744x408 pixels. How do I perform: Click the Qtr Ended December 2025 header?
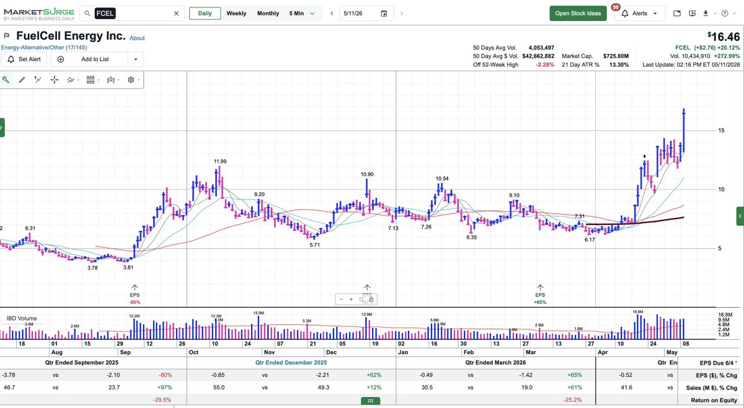tap(291, 362)
